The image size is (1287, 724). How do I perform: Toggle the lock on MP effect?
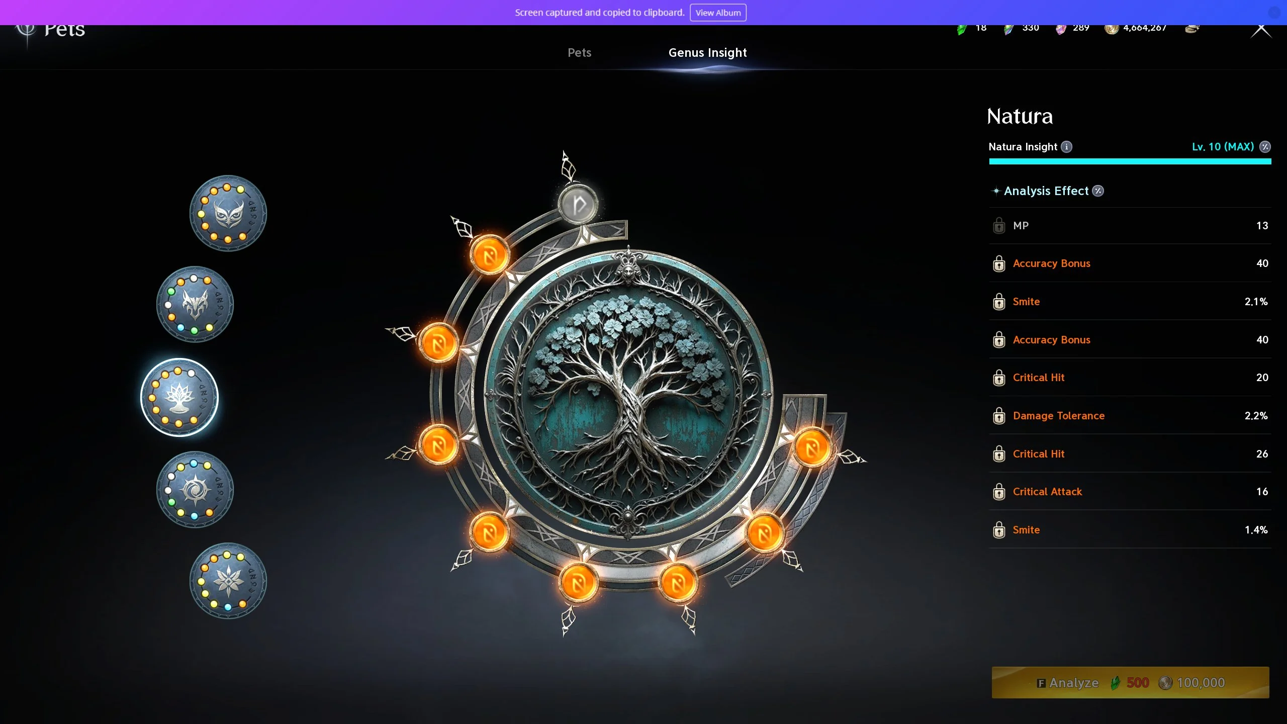coord(999,226)
